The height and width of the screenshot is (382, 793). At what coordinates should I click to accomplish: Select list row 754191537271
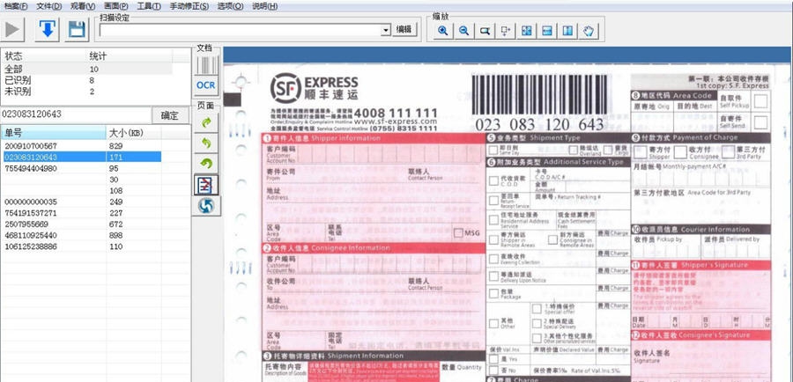click(81, 213)
